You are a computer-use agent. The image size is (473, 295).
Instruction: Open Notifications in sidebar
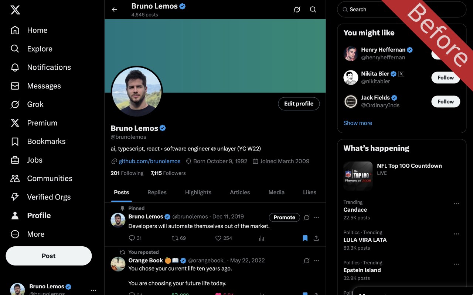coord(41,67)
